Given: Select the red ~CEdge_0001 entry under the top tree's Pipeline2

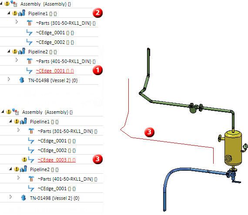Looking at the screenshot, I should point(55,71).
